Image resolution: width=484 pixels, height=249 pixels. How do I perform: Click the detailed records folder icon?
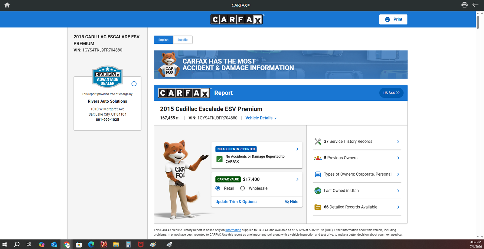pyautogui.click(x=318, y=207)
